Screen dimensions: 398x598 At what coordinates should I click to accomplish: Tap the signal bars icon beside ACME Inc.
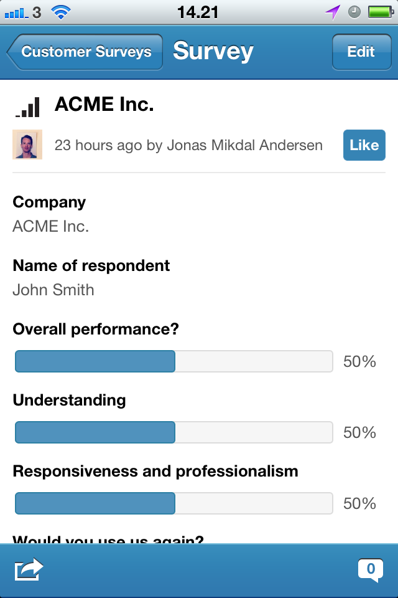point(28,107)
